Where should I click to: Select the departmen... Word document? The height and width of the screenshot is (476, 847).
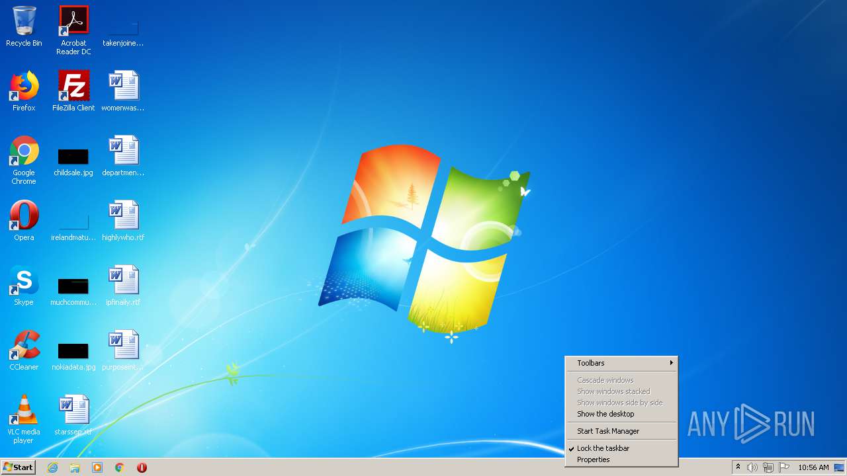[x=123, y=156]
